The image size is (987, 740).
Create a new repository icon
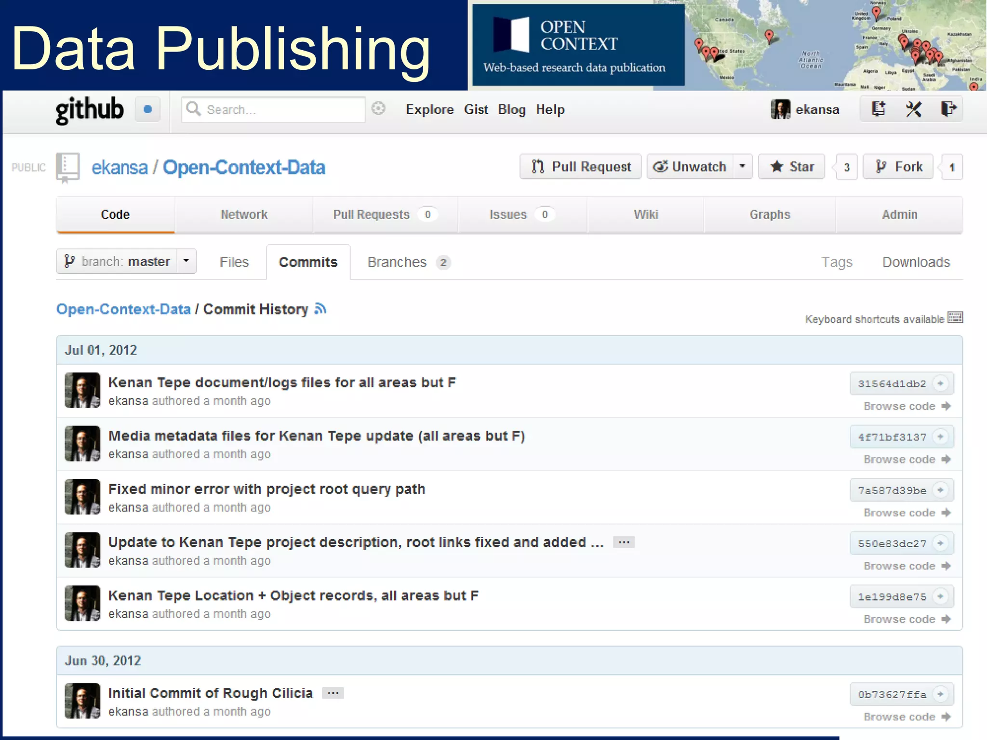(879, 109)
